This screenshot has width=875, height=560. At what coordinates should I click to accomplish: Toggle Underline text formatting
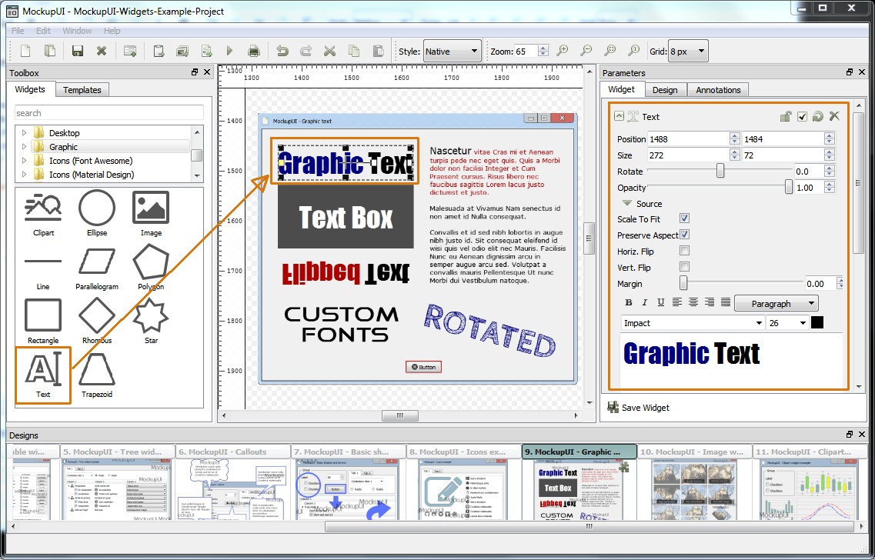[x=661, y=302]
